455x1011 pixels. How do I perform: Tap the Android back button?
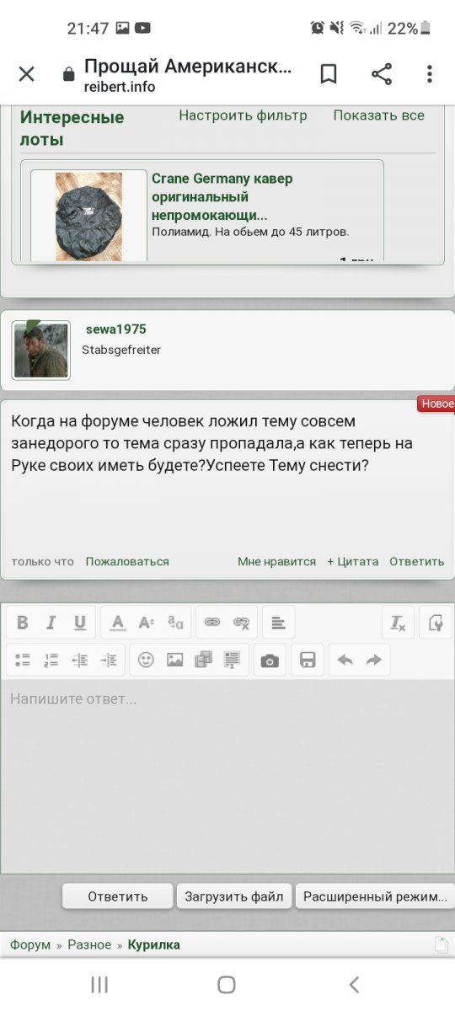coord(355,984)
